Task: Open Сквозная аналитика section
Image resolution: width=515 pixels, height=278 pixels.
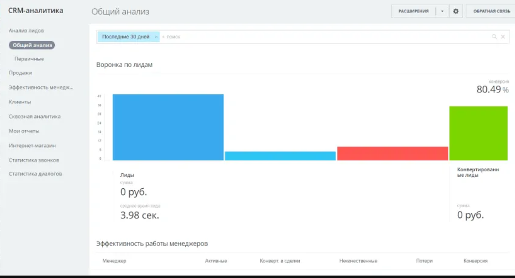Action: tap(34, 116)
